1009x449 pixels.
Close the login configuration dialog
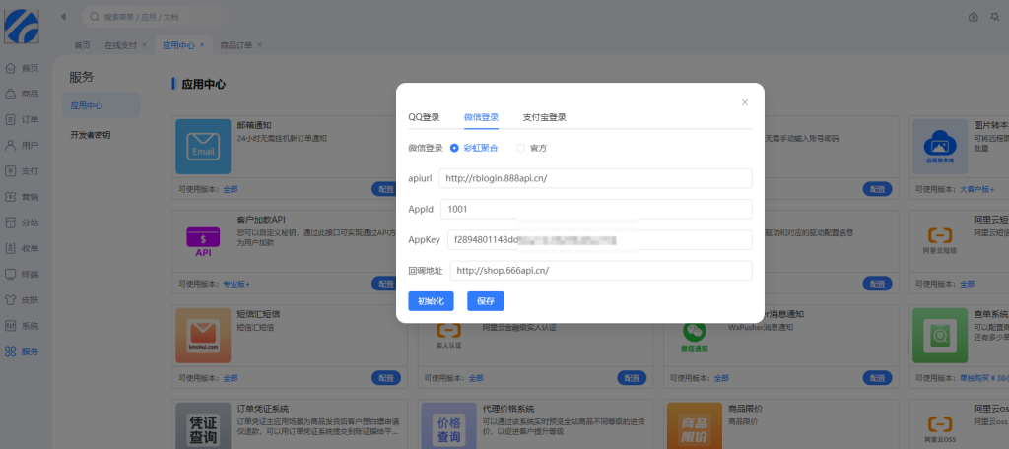744,102
